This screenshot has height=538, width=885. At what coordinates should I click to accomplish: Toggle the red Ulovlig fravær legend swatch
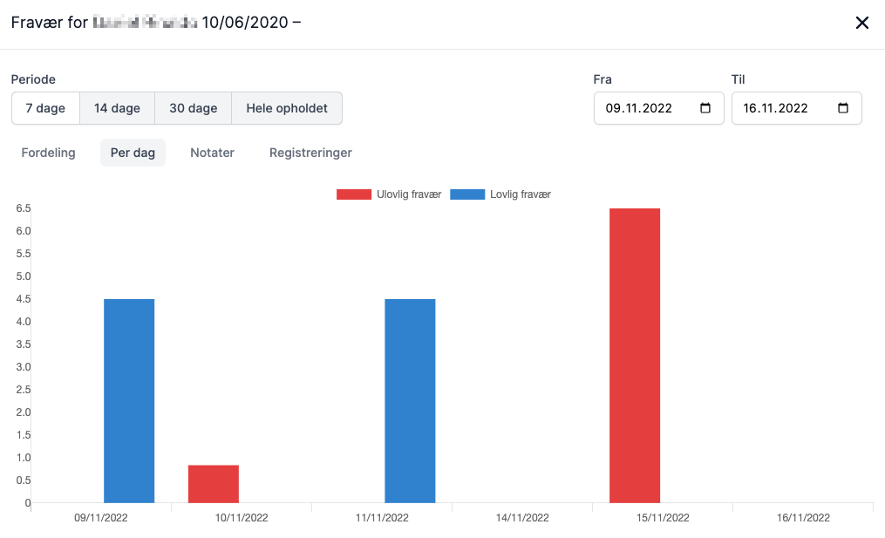pyautogui.click(x=354, y=194)
